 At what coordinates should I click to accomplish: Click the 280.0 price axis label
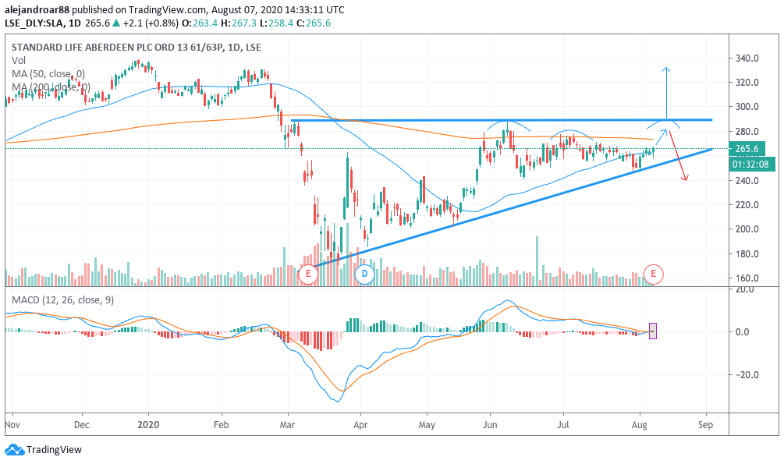pos(747,132)
